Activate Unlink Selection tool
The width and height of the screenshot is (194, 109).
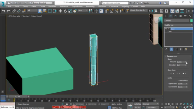(x=19, y=11)
